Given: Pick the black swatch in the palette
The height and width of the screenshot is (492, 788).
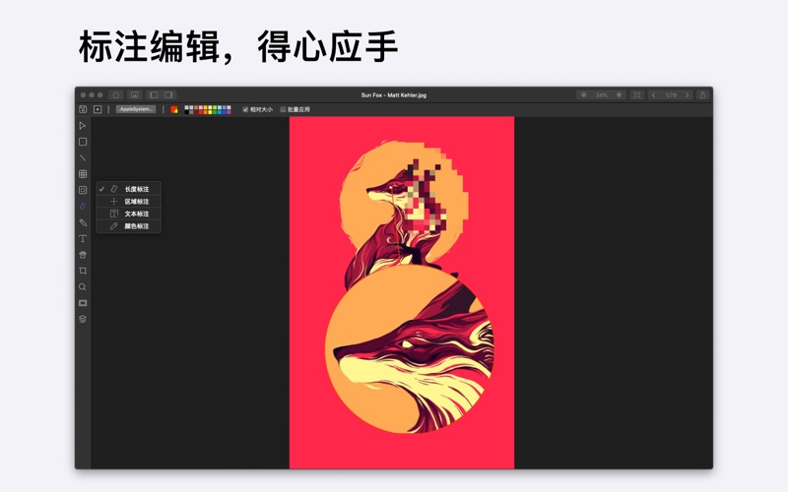Looking at the screenshot, I should tap(186, 112).
